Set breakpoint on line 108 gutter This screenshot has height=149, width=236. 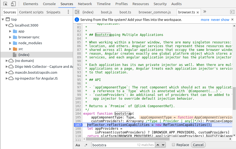coord(78,129)
